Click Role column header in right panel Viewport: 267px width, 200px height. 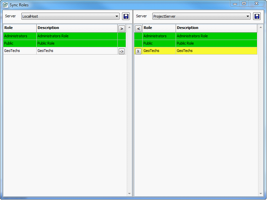pos(159,28)
